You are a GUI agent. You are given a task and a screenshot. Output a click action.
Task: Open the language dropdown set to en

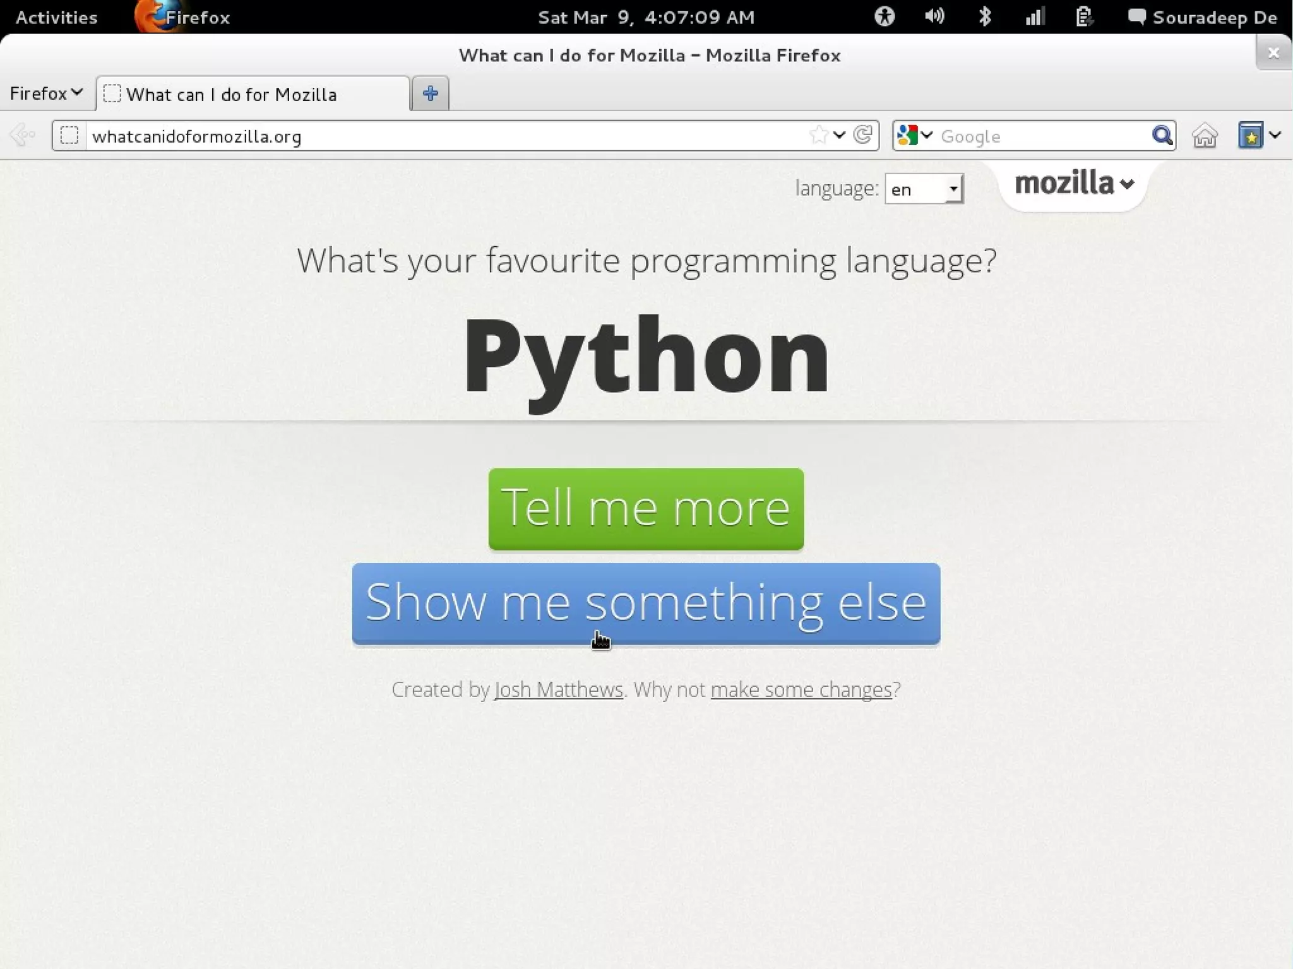click(x=924, y=189)
